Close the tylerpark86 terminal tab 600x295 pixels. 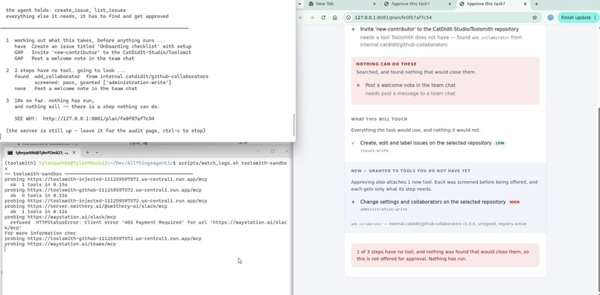click(73, 153)
